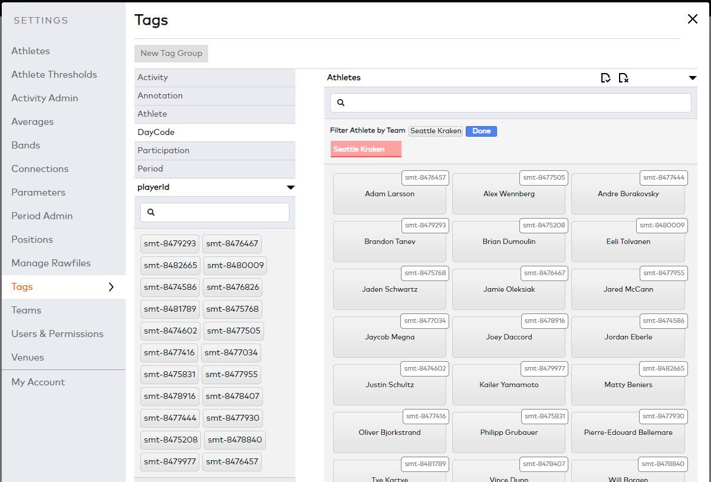Open the Seattle Kraken team filter dropdown
Image resolution: width=711 pixels, height=482 pixels.
436,130
